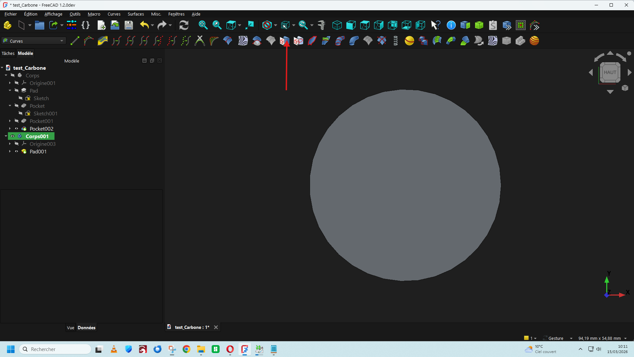Collapse the Corps001 tree node

click(6, 136)
